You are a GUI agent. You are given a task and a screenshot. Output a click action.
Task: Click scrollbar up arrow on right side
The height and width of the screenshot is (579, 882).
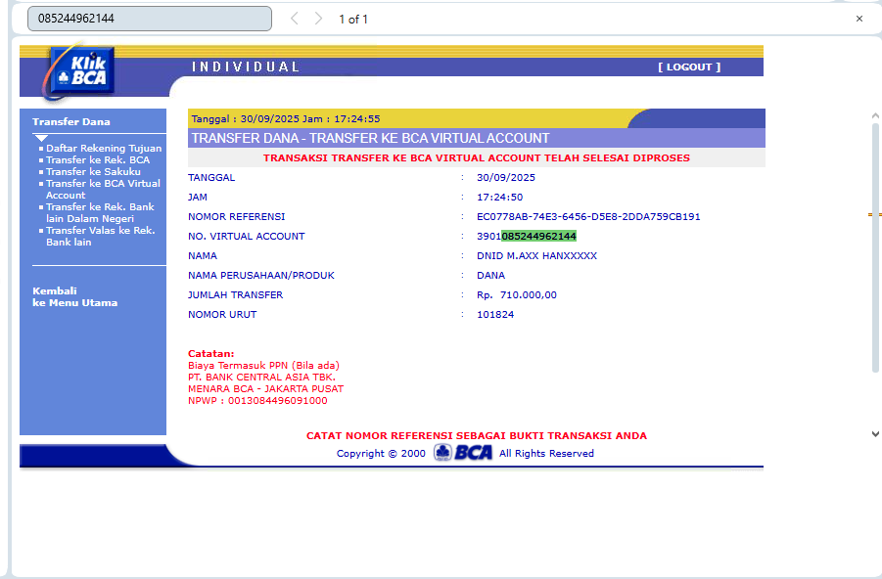coord(875,115)
